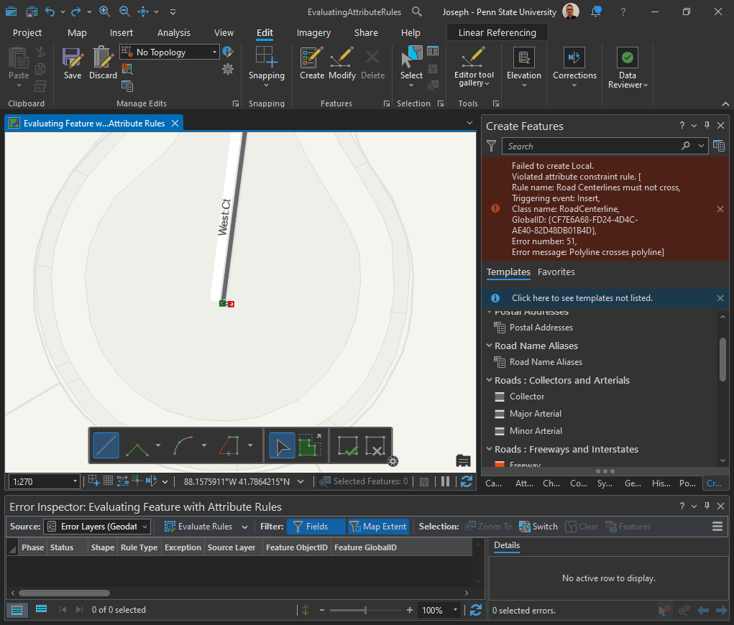The image size is (734, 625).
Task: Click here to see templates not listed
Action: [582, 298]
